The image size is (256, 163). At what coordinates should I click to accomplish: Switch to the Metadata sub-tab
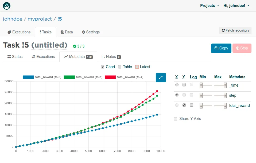click(78, 57)
